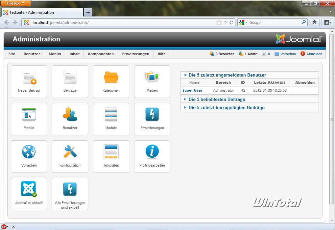
Task: Click the 1 Admin status
Action: pos(248,54)
